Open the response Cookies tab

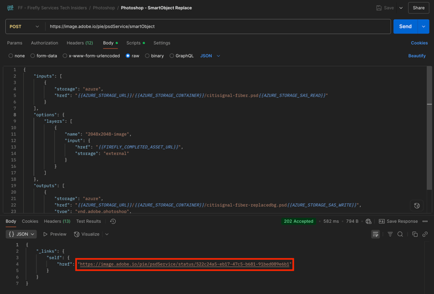click(30, 221)
